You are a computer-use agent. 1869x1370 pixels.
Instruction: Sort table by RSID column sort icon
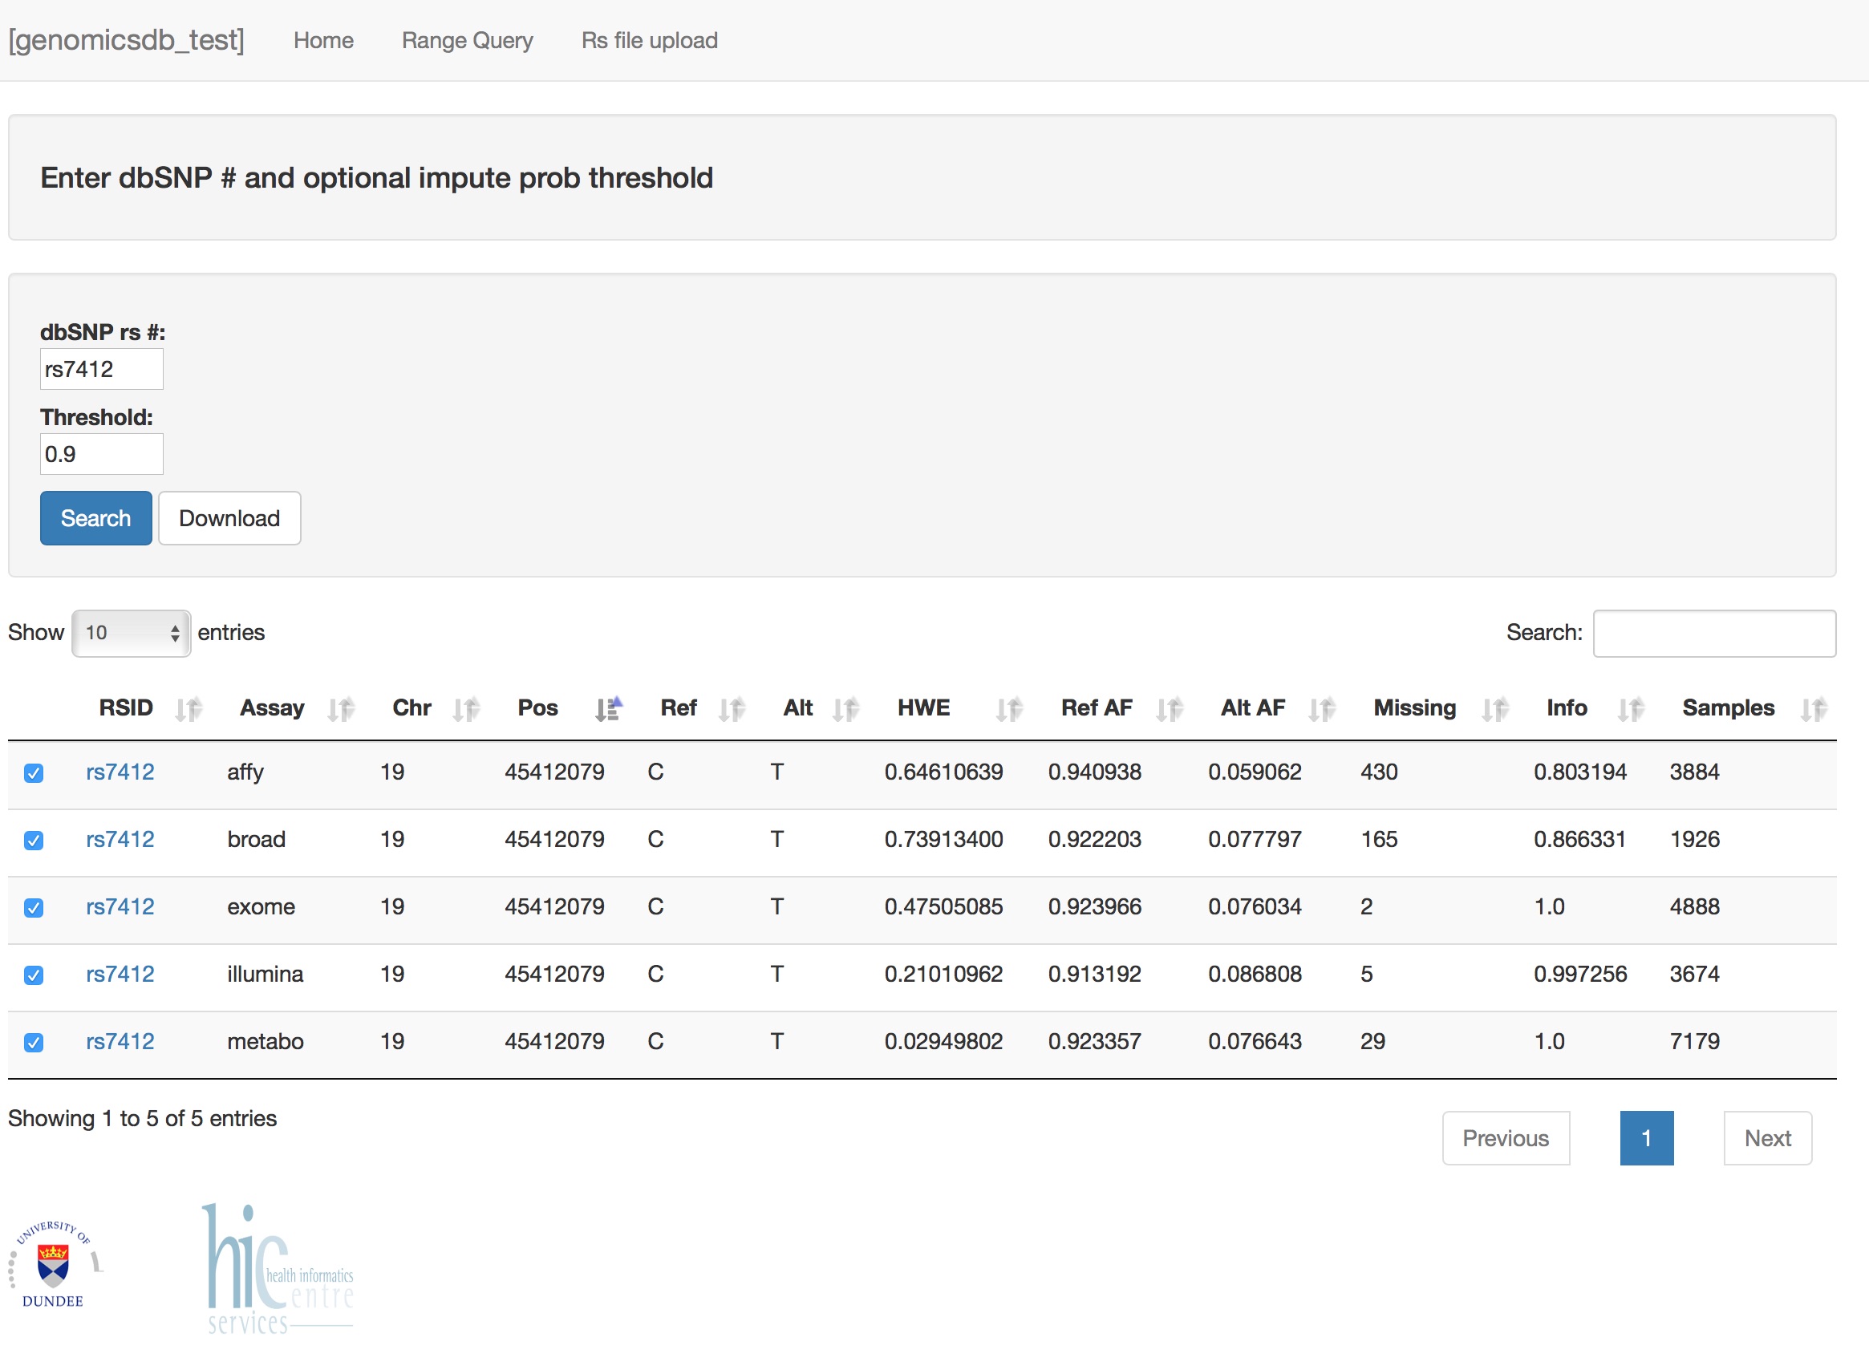(x=189, y=710)
